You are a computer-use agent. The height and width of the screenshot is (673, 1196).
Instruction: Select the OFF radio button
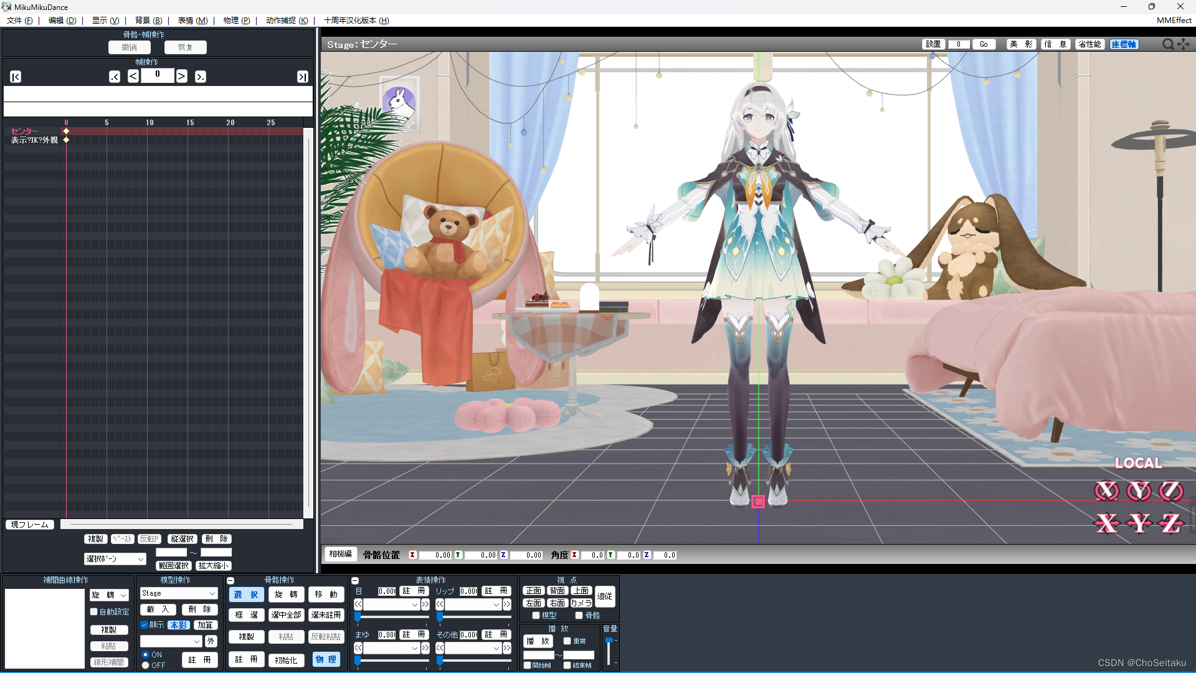pyautogui.click(x=146, y=665)
